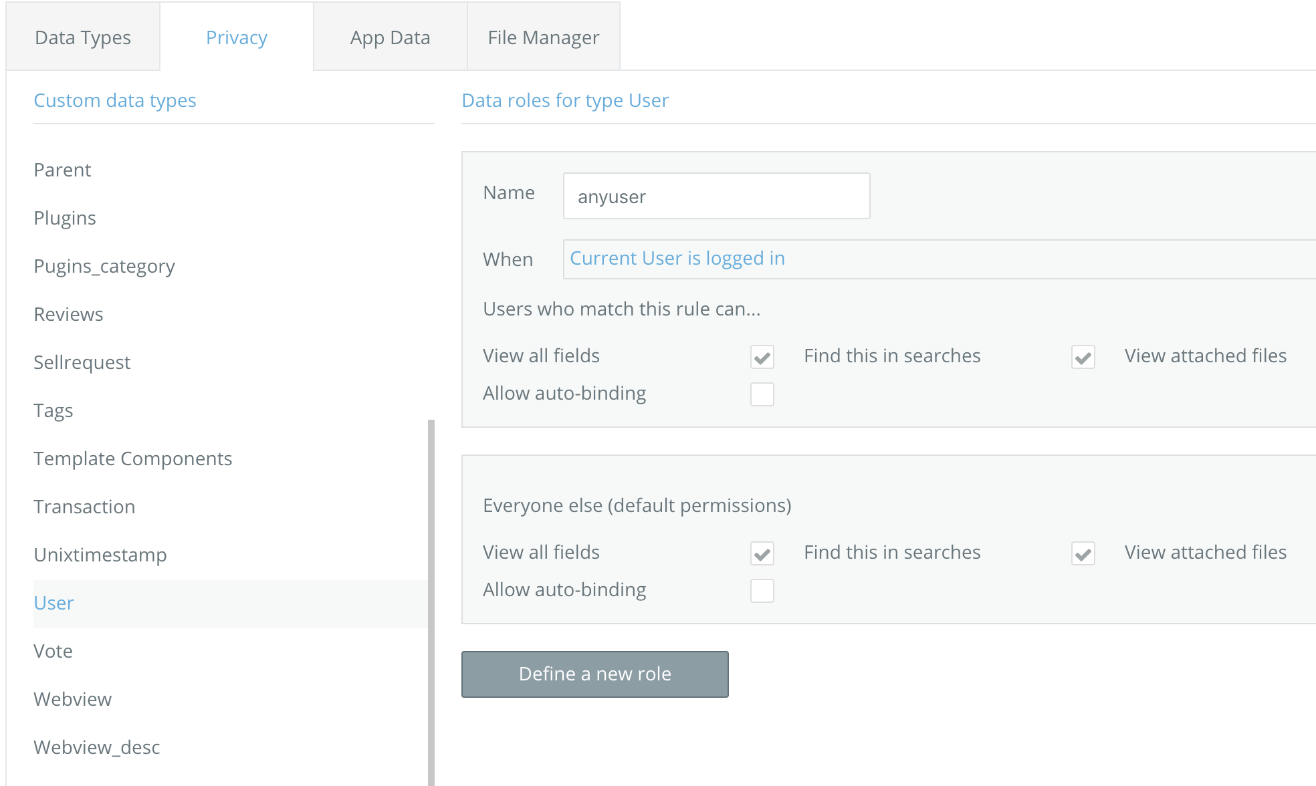Uncheck 'Find this in searches' for anyuser role

click(x=1083, y=357)
